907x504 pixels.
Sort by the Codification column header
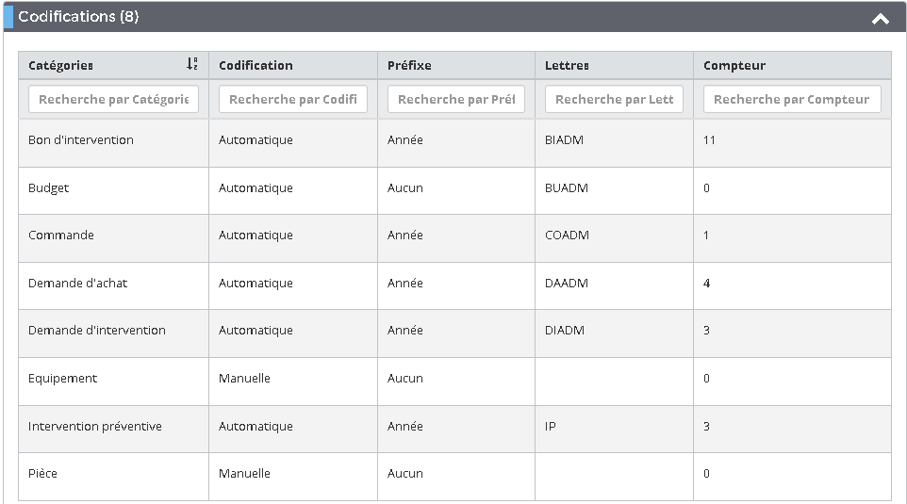click(256, 66)
